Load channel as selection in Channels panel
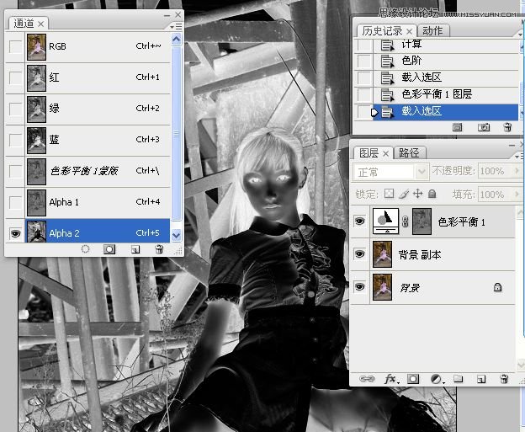This screenshot has width=525, height=432. pos(85,249)
